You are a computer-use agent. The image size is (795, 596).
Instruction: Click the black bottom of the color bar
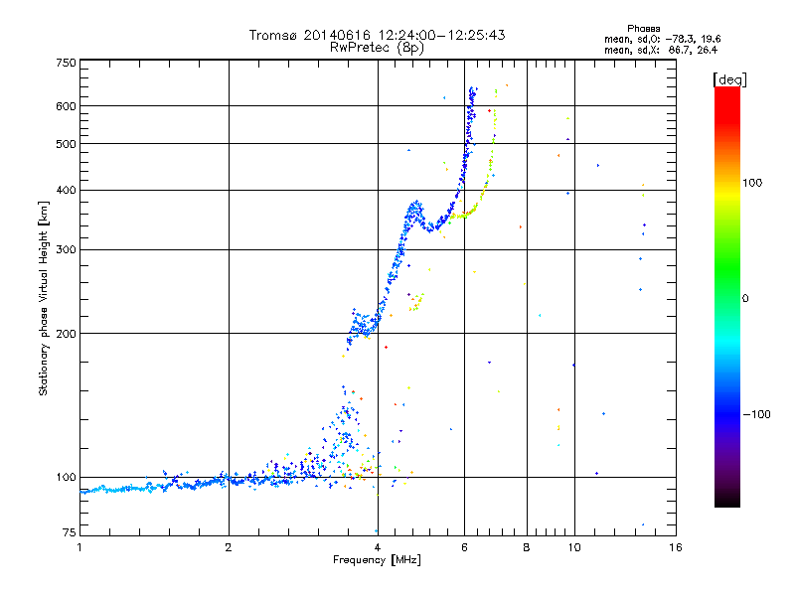tap(727, 500)
